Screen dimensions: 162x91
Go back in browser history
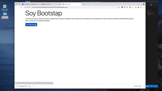point(16,7)
